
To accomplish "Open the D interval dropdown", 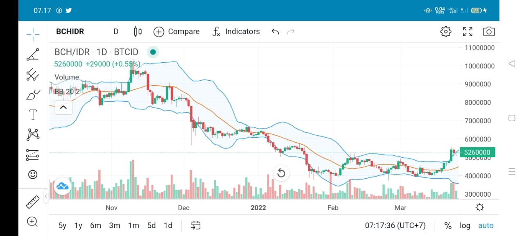I will point(116,32).
